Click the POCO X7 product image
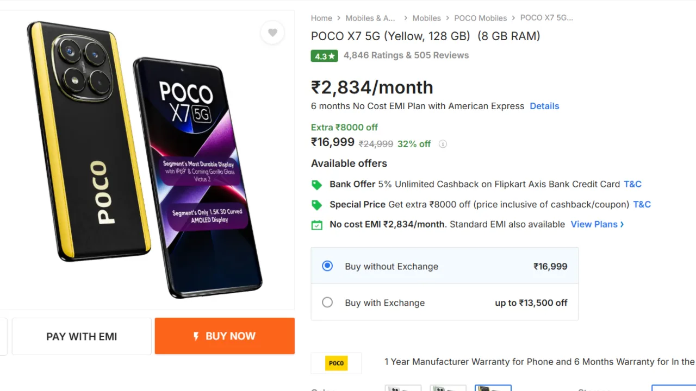This screenshot has width=696, height=391. pyautogui.click(x=147, y=157)
